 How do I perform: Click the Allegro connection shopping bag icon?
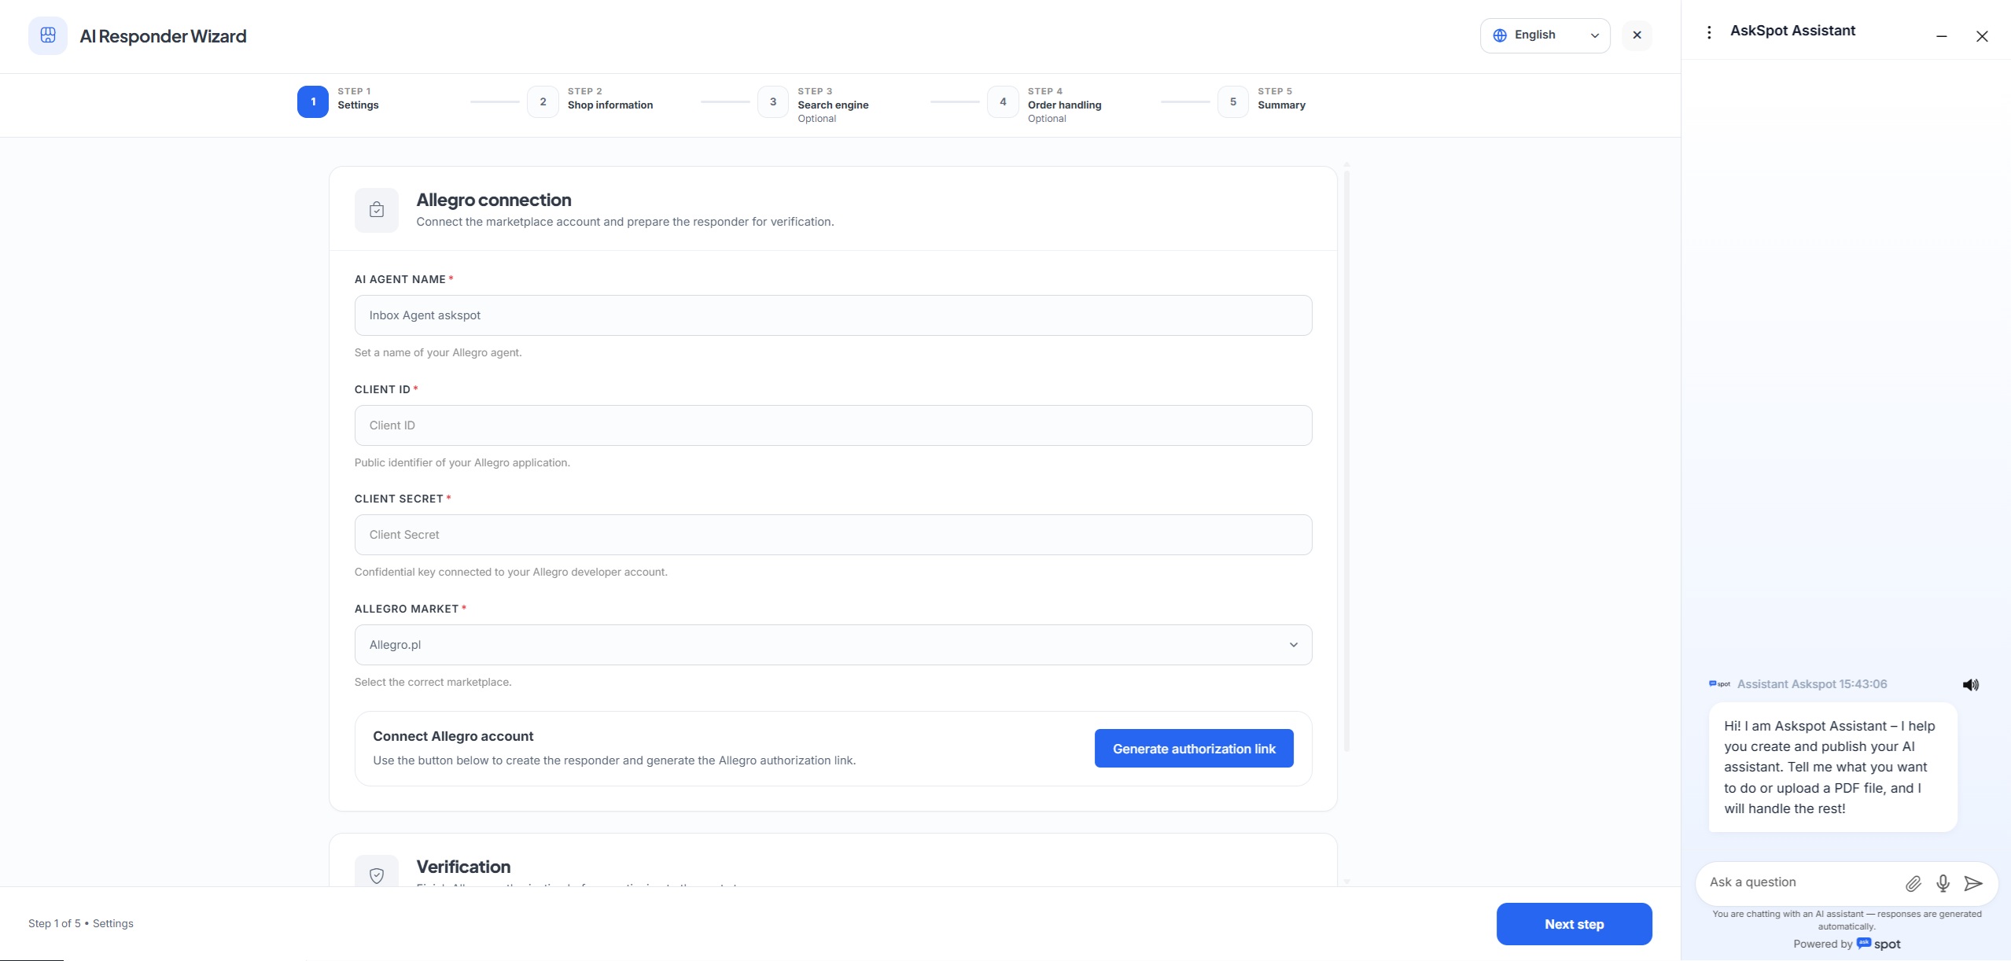tap(377, 210)
